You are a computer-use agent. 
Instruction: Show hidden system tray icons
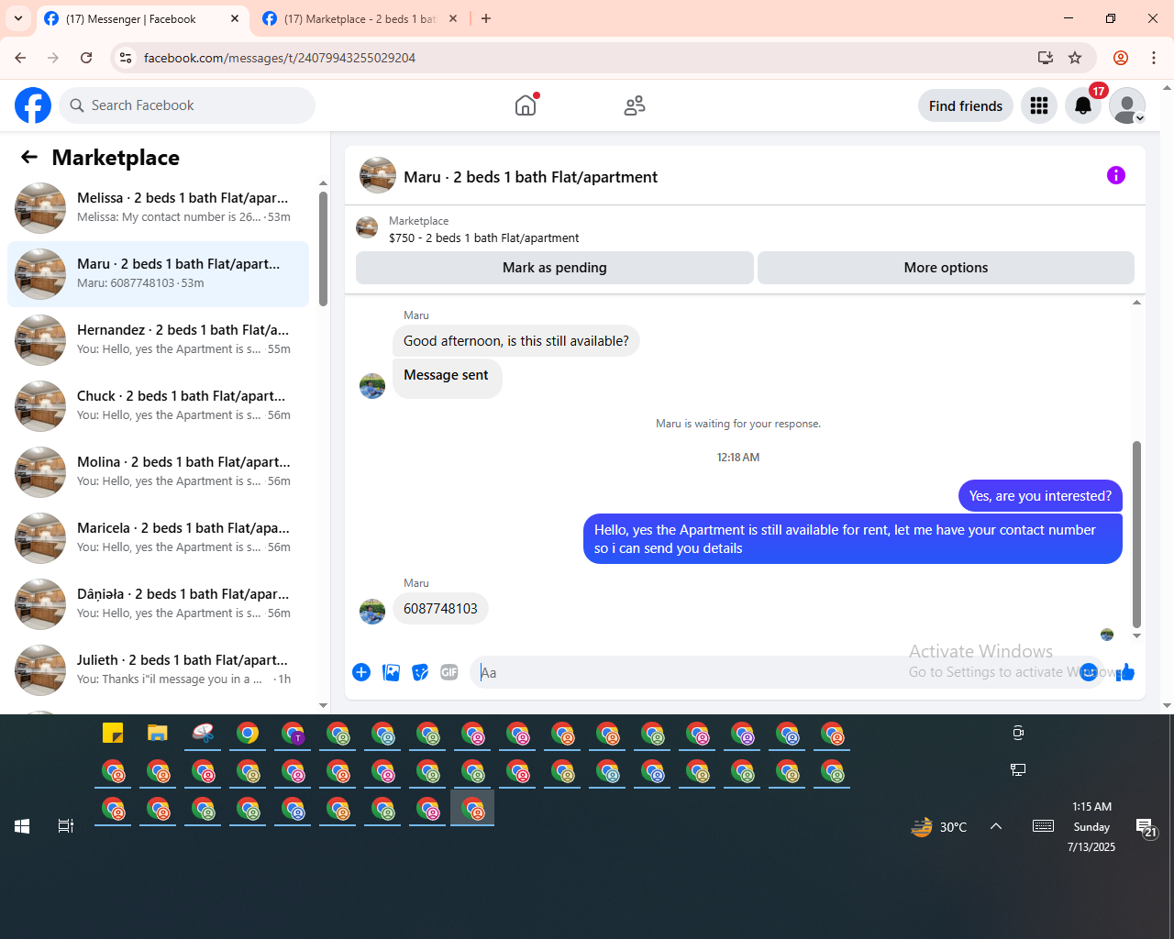996,826
